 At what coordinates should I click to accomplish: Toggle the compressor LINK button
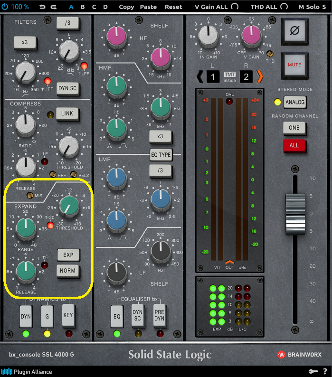coord(67,113)
